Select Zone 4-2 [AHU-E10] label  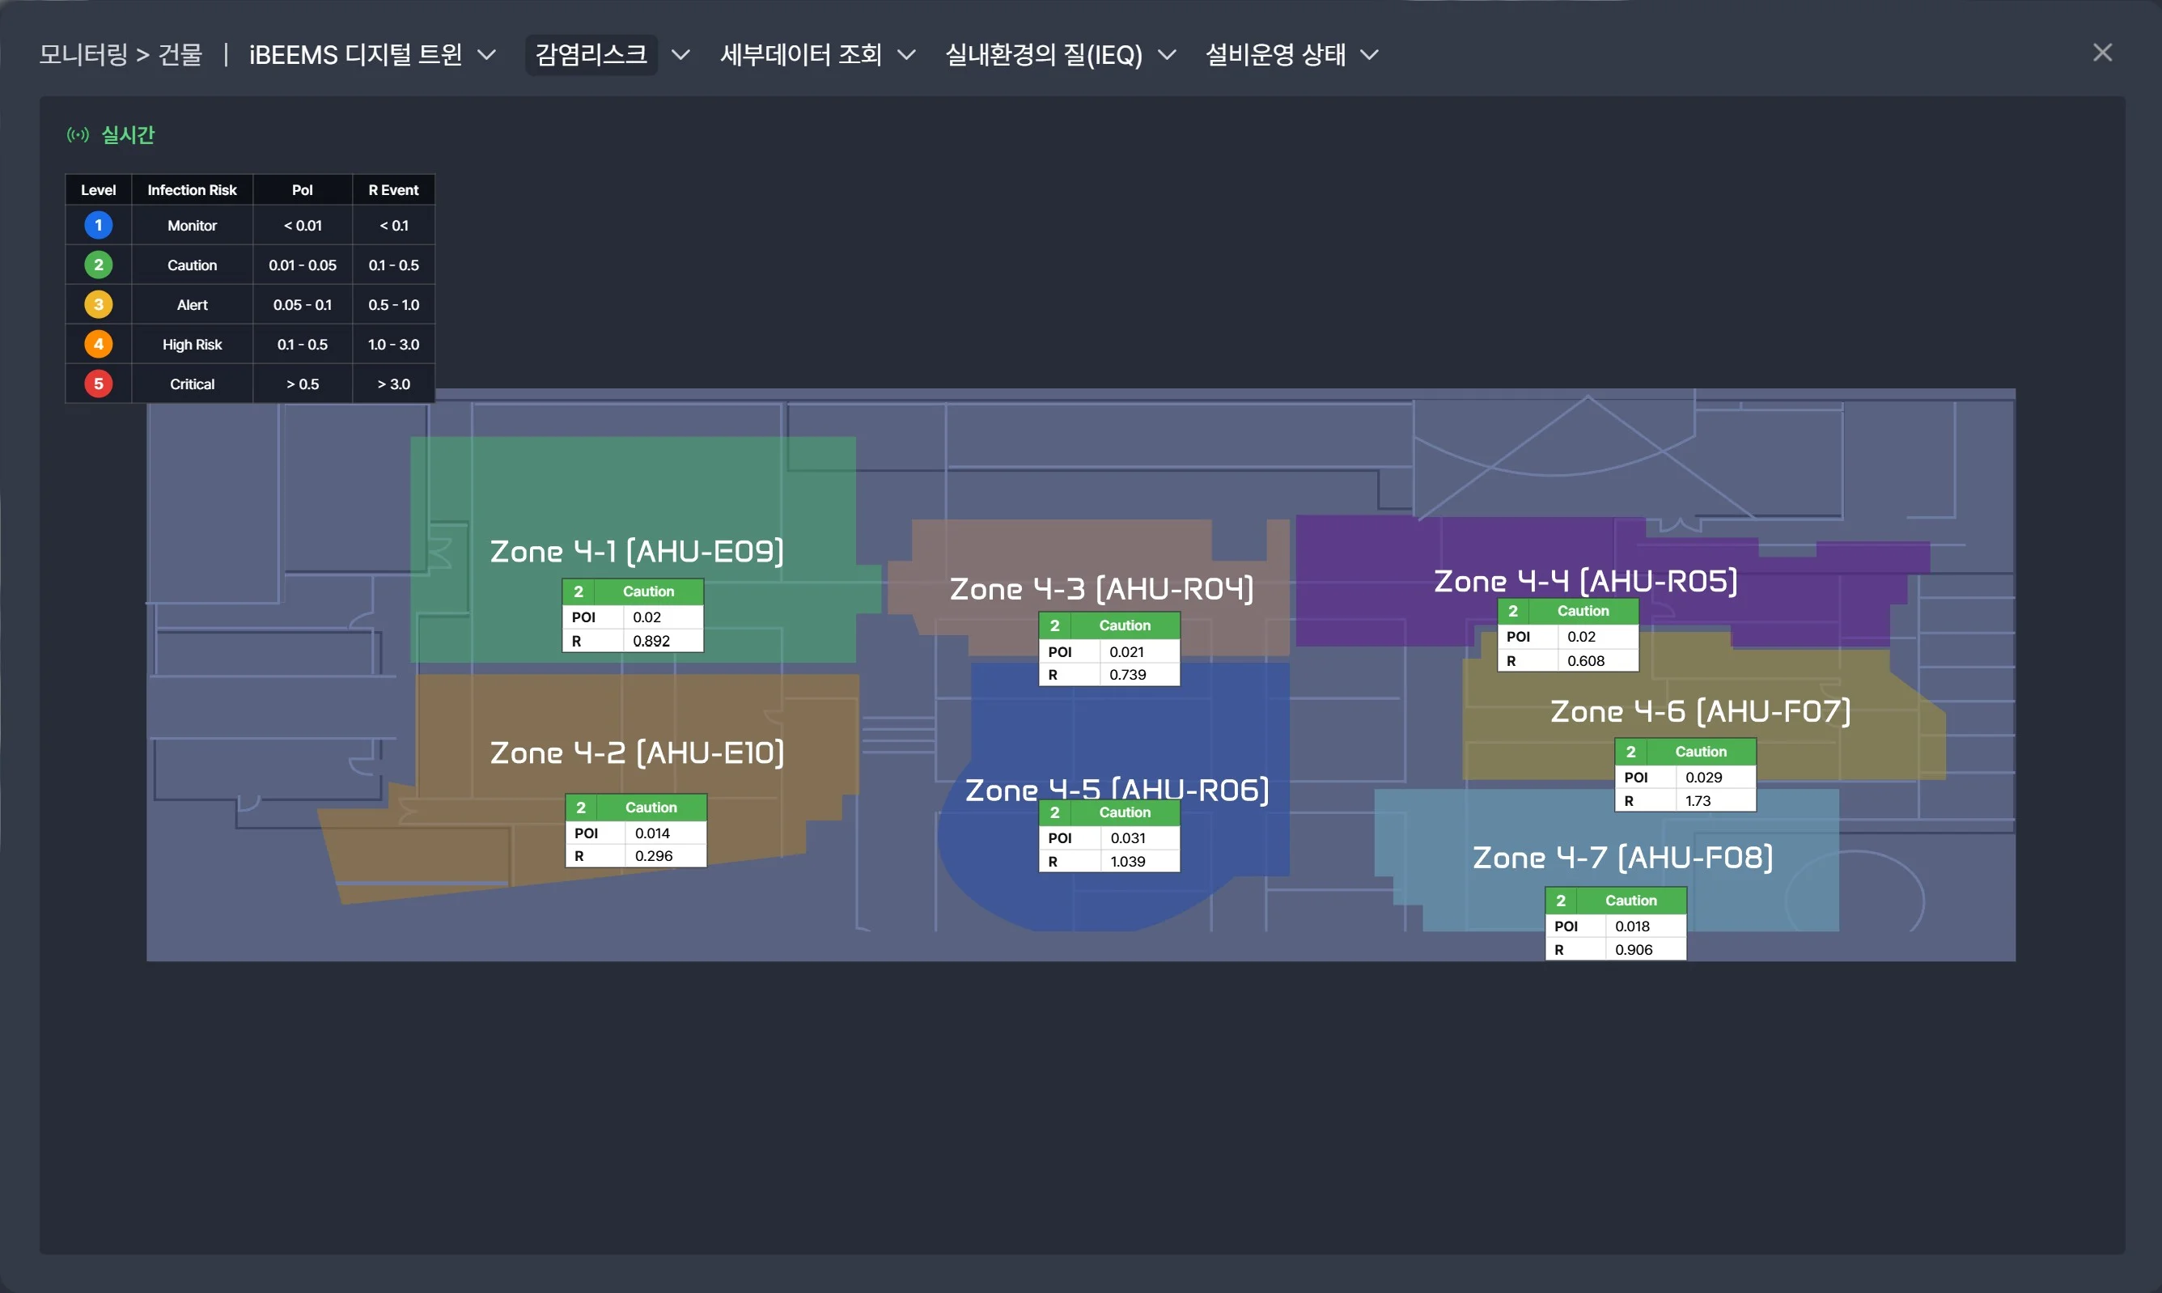[x=637, y=752]
